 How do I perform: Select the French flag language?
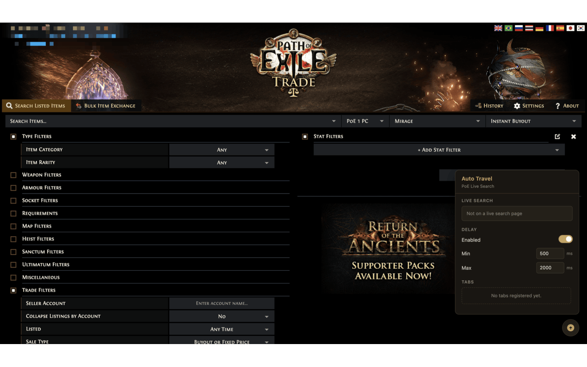coord(550,28)
